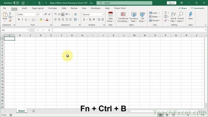Open the font size dropdown
The height and width of the screenshot is (117, 208).
click(x=43, y=14)
